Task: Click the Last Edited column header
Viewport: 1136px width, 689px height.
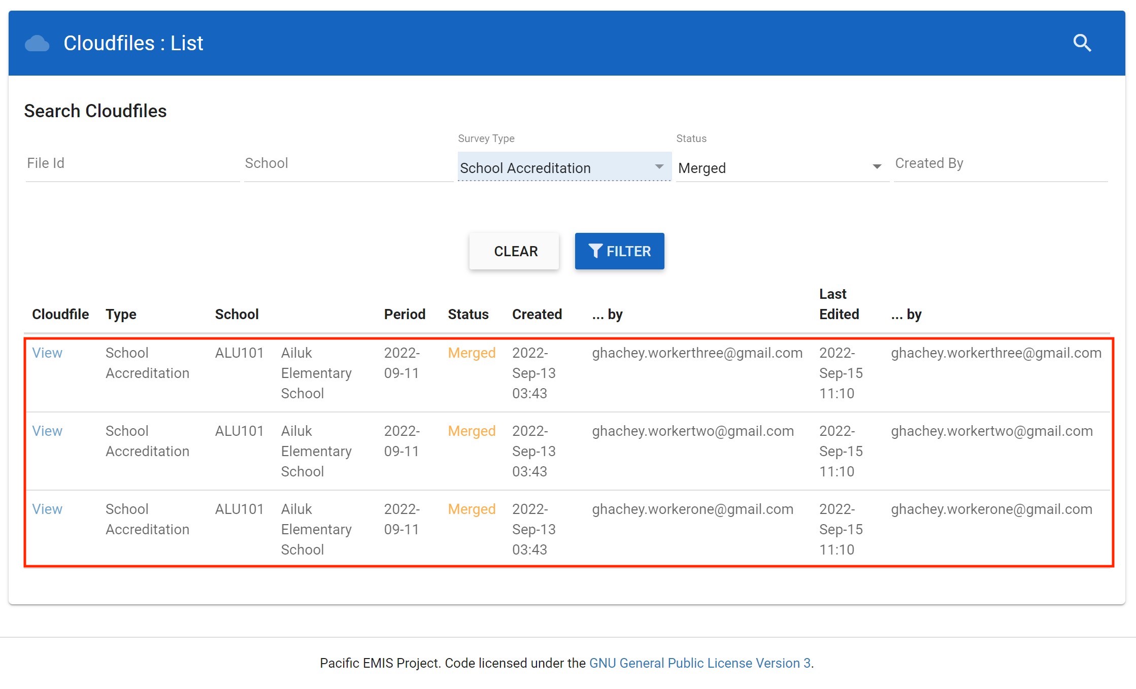Action: 839,304
